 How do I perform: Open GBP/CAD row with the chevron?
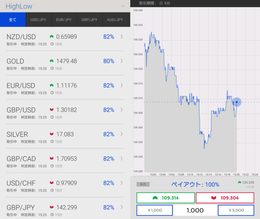(x=122, y=158)
